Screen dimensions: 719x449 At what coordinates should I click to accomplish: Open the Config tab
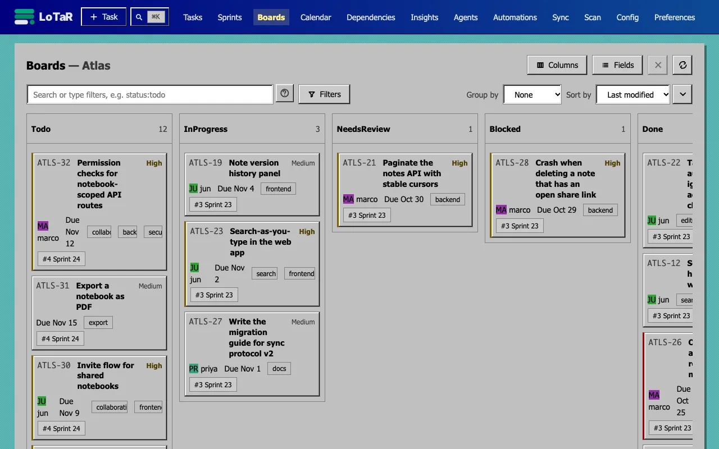click(627, 17)
